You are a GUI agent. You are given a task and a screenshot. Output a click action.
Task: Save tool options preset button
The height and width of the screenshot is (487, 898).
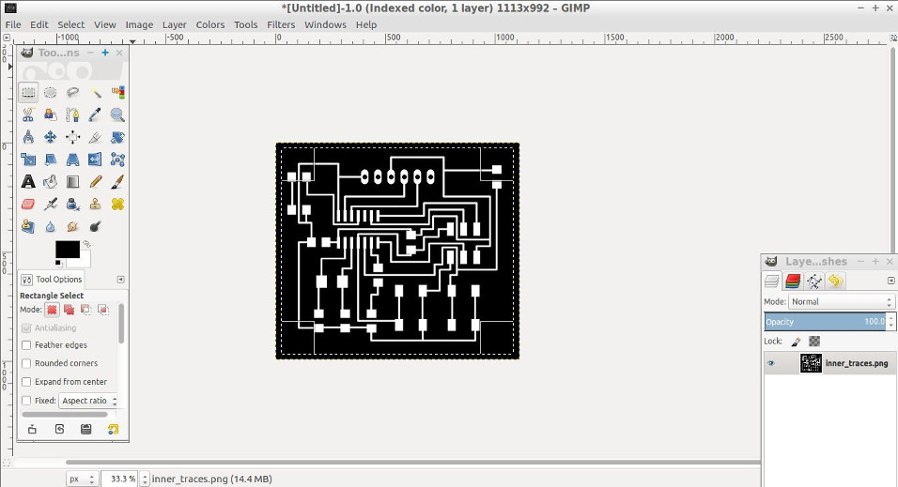click(x=32, y=429)
